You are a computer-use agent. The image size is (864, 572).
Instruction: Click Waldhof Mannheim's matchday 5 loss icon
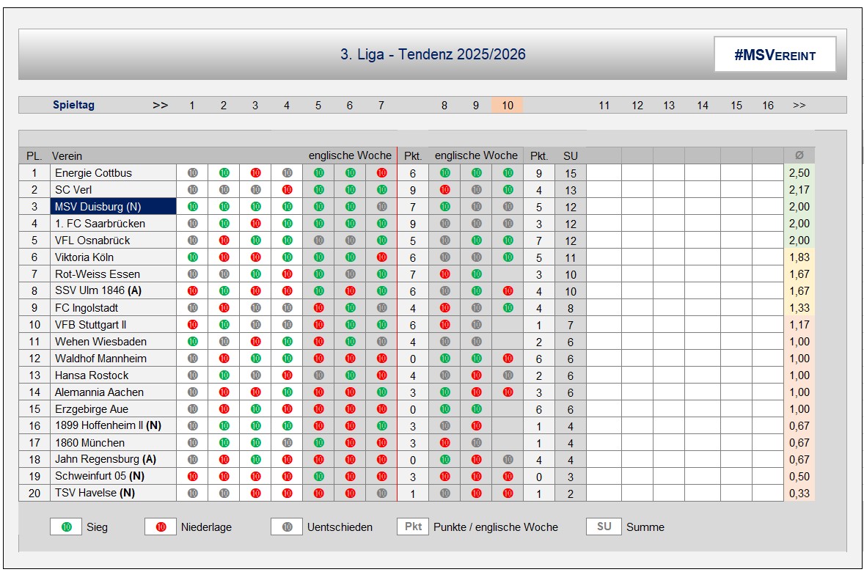[x=318, y=359]
